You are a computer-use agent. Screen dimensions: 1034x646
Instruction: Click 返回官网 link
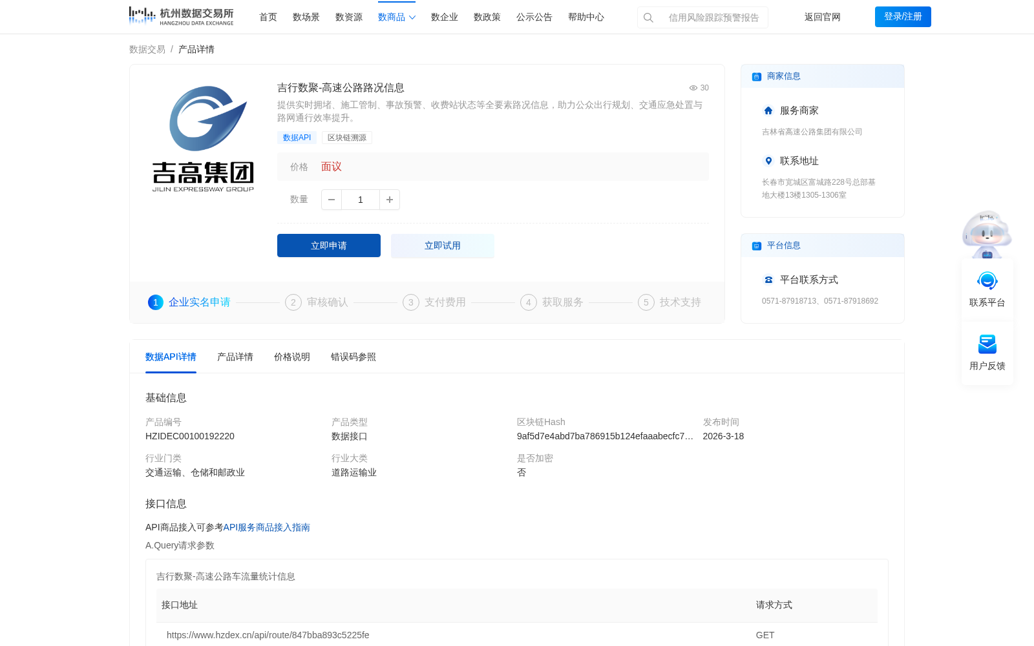pos(823,17)
